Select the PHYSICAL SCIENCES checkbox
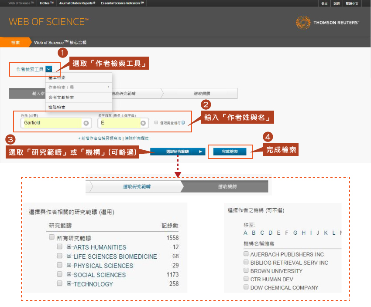 pos(60,265)
